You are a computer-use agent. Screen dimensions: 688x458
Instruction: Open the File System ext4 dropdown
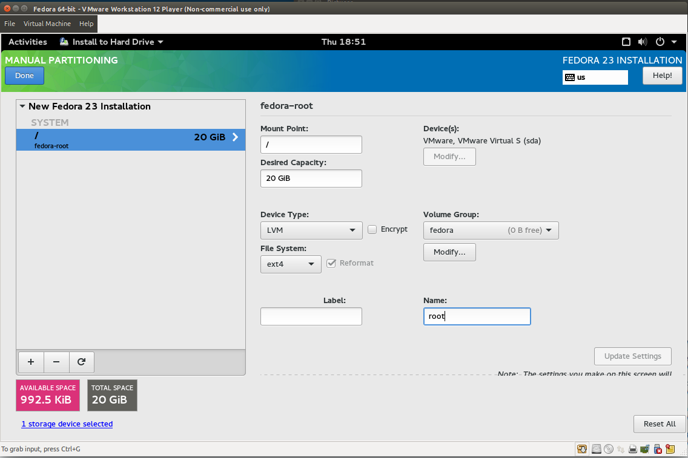pyautogui.click(x=291, y=264)
